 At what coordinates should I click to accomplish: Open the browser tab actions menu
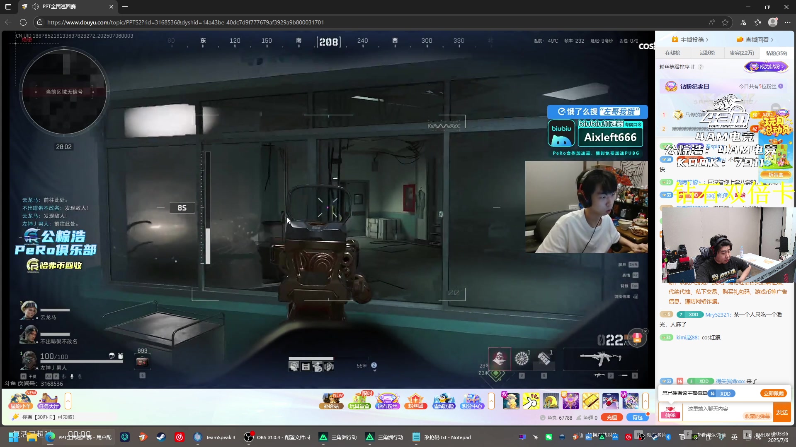tap(8, 7)
